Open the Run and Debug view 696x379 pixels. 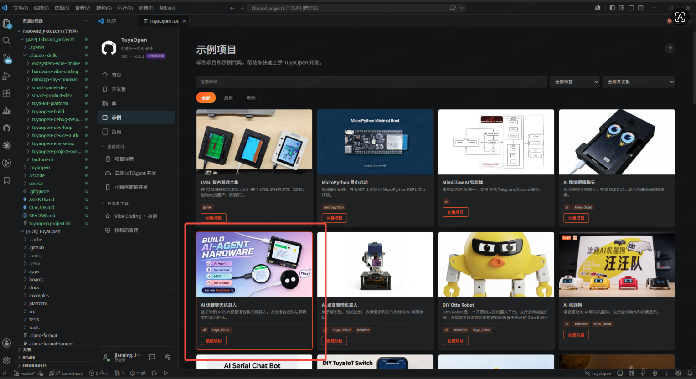(x=6, y=76)
